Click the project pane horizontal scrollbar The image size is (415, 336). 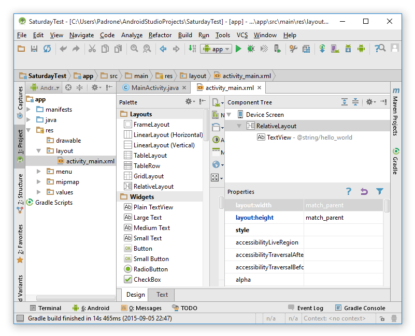76,298
